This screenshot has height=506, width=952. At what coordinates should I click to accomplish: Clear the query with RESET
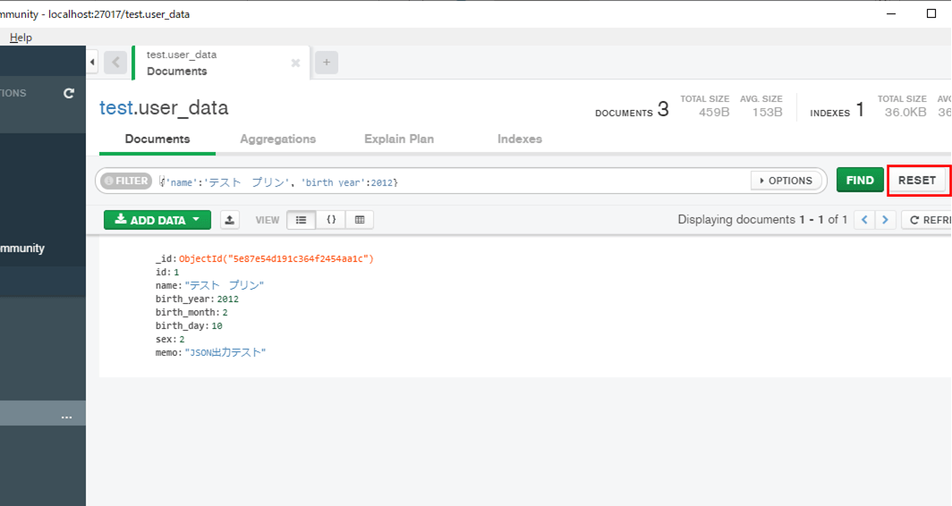[x=917, y=181]
